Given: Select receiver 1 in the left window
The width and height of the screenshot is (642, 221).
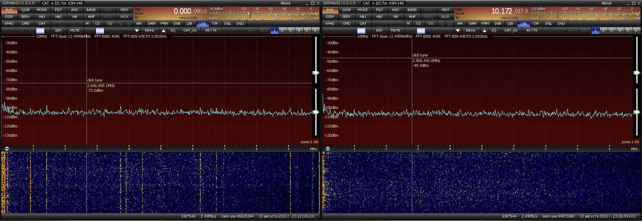Looking at the screenshot, I should 274,30.
